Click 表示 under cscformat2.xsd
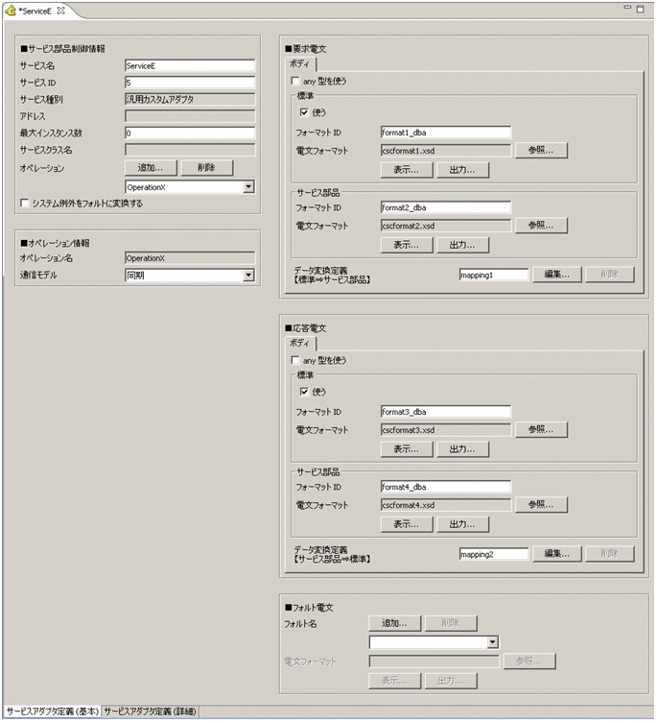 coord(407,245)
